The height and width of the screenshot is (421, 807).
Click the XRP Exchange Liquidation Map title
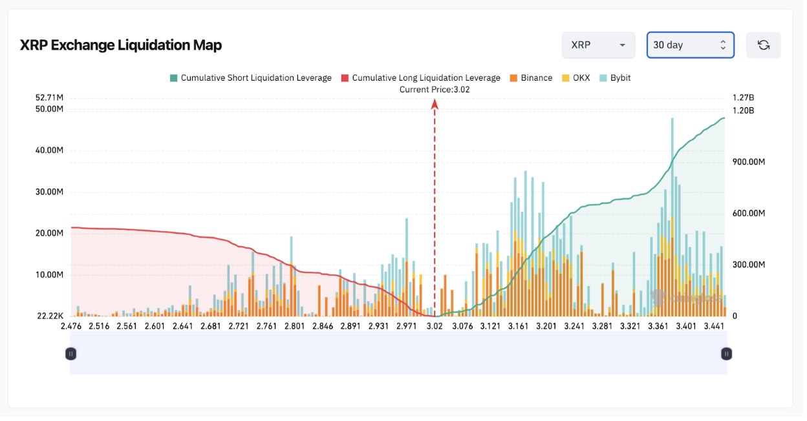pyautogui.click(x=121, y=45)
